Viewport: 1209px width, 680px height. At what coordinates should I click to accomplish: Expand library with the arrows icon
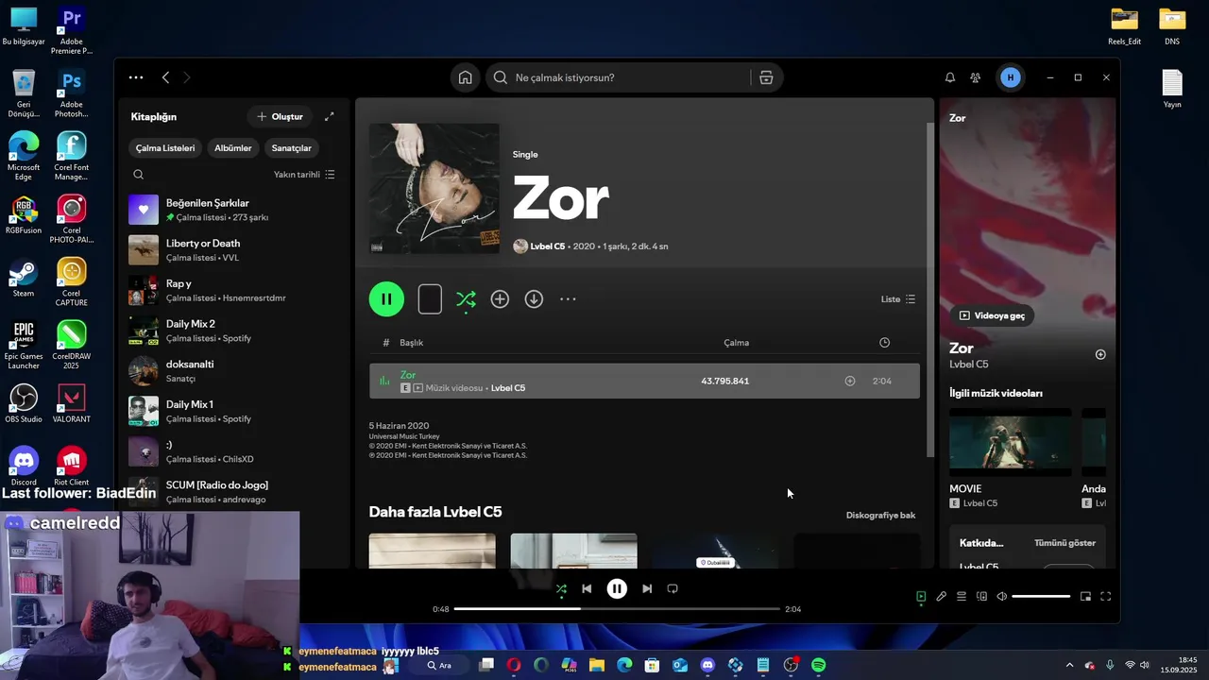click(329, 116)
